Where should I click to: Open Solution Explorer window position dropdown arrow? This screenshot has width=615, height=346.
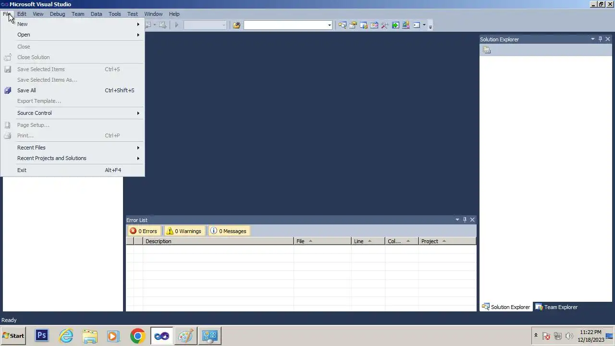pyautogui.click(x=592, y=39)
